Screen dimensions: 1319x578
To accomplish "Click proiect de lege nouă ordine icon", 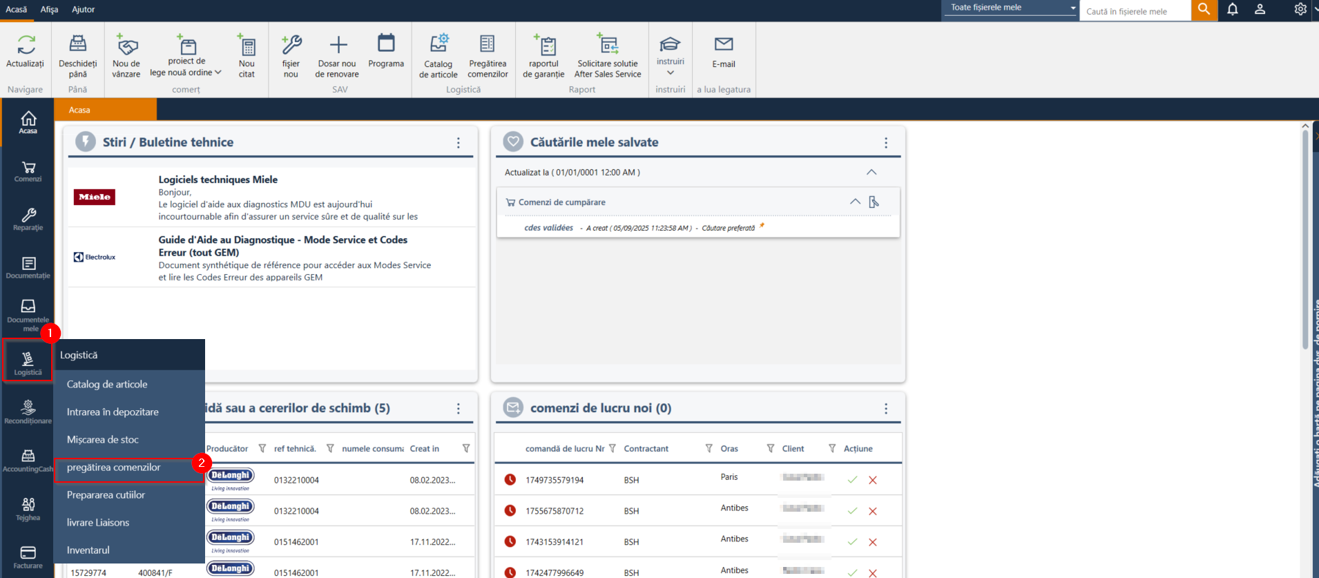I will tap(186, 44).
